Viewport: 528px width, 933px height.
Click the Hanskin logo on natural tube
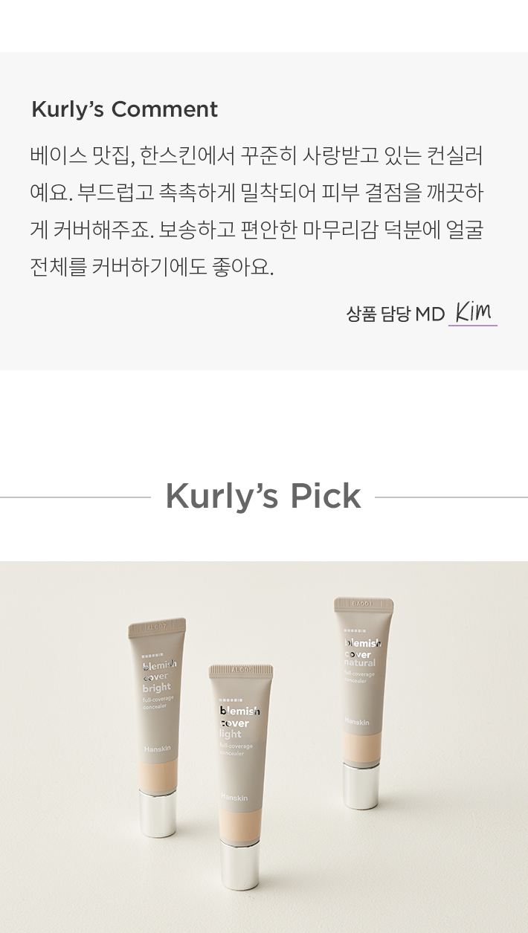[357, 721]
